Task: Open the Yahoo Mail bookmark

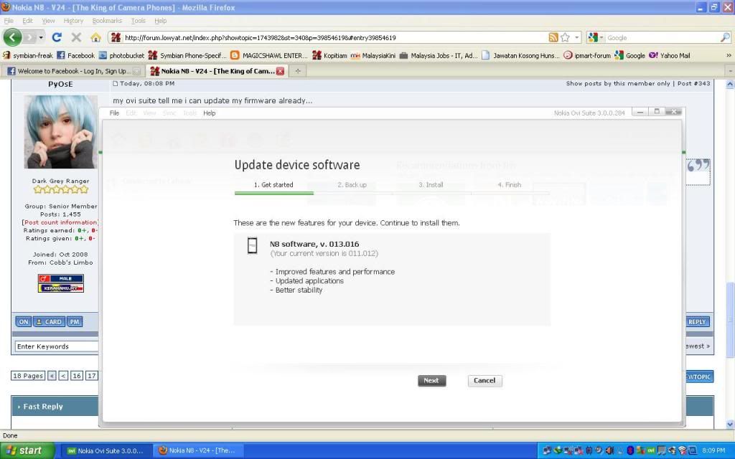Action: click(x=670, y=55)
